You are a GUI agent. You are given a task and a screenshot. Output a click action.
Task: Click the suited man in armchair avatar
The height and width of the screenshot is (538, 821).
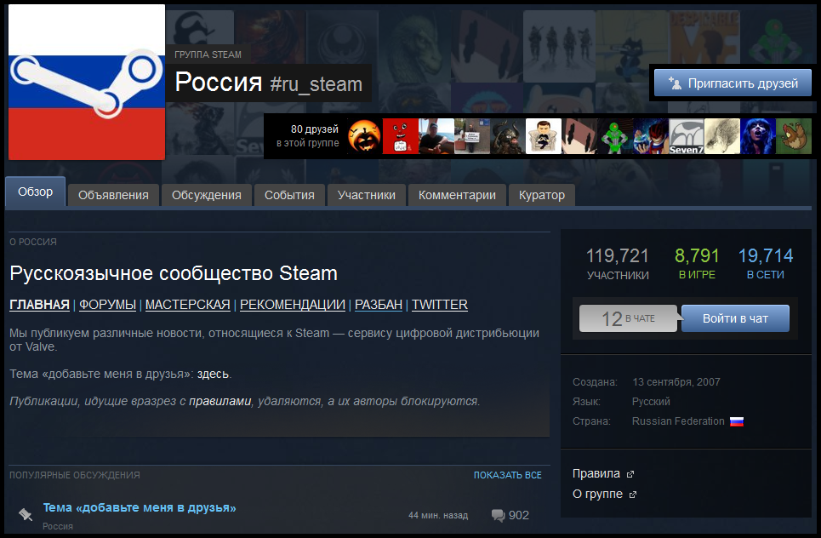point(543,136)
